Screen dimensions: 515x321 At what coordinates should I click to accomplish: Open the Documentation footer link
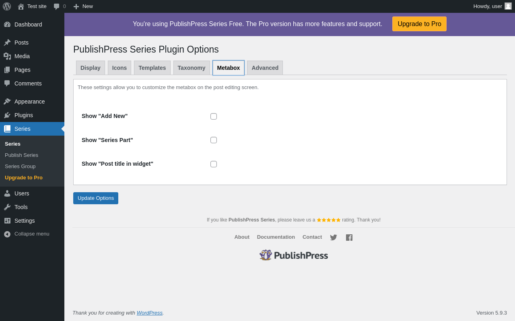(x=276, y=237)
